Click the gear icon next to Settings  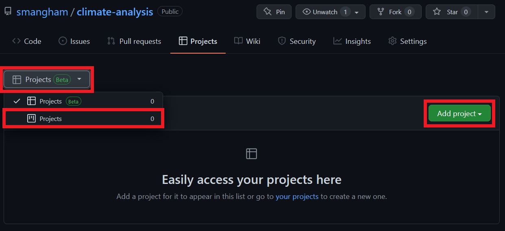click(392, 41)
